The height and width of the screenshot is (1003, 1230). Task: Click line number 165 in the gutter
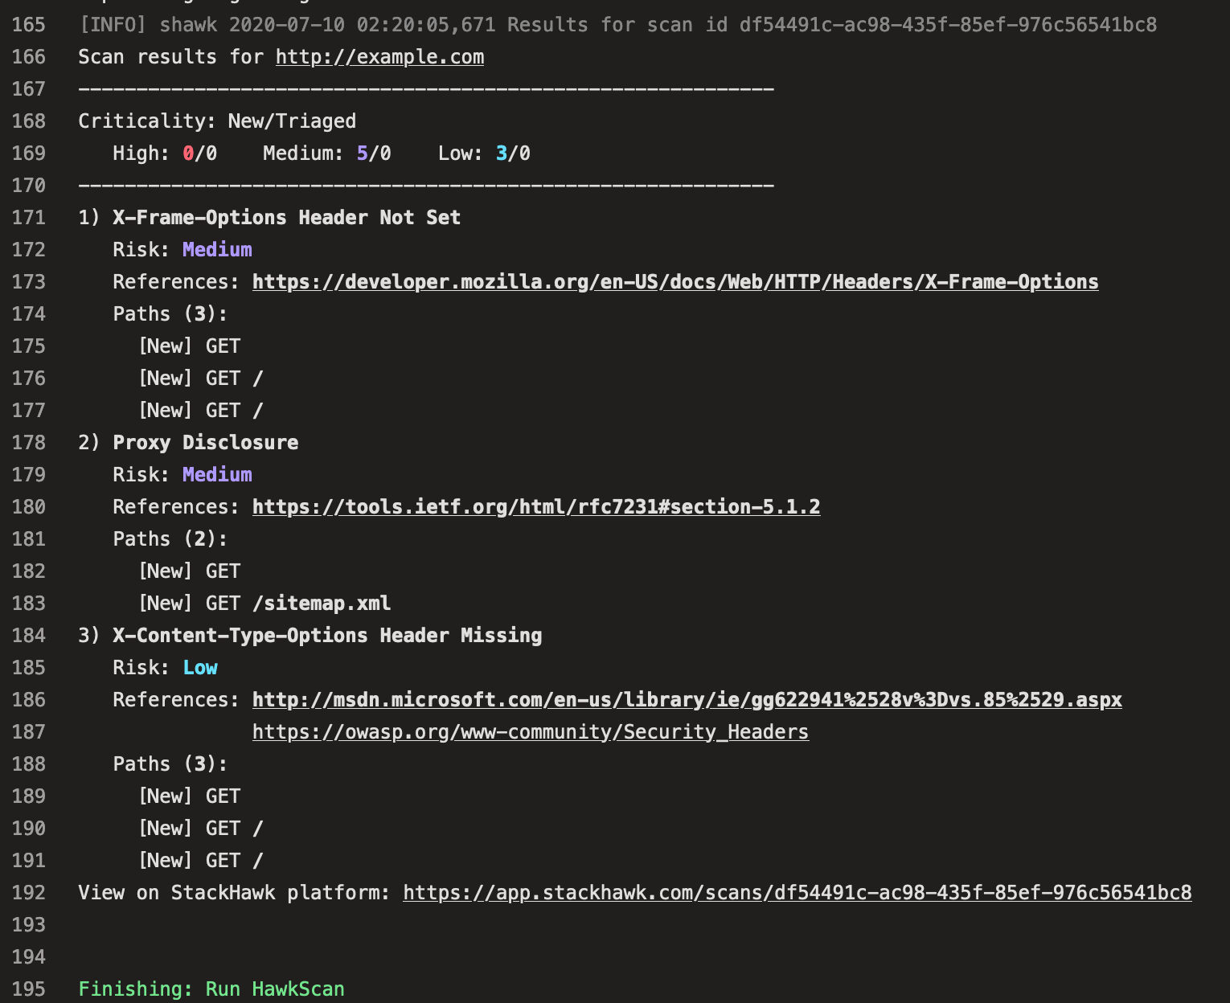(x=28, y=24)
